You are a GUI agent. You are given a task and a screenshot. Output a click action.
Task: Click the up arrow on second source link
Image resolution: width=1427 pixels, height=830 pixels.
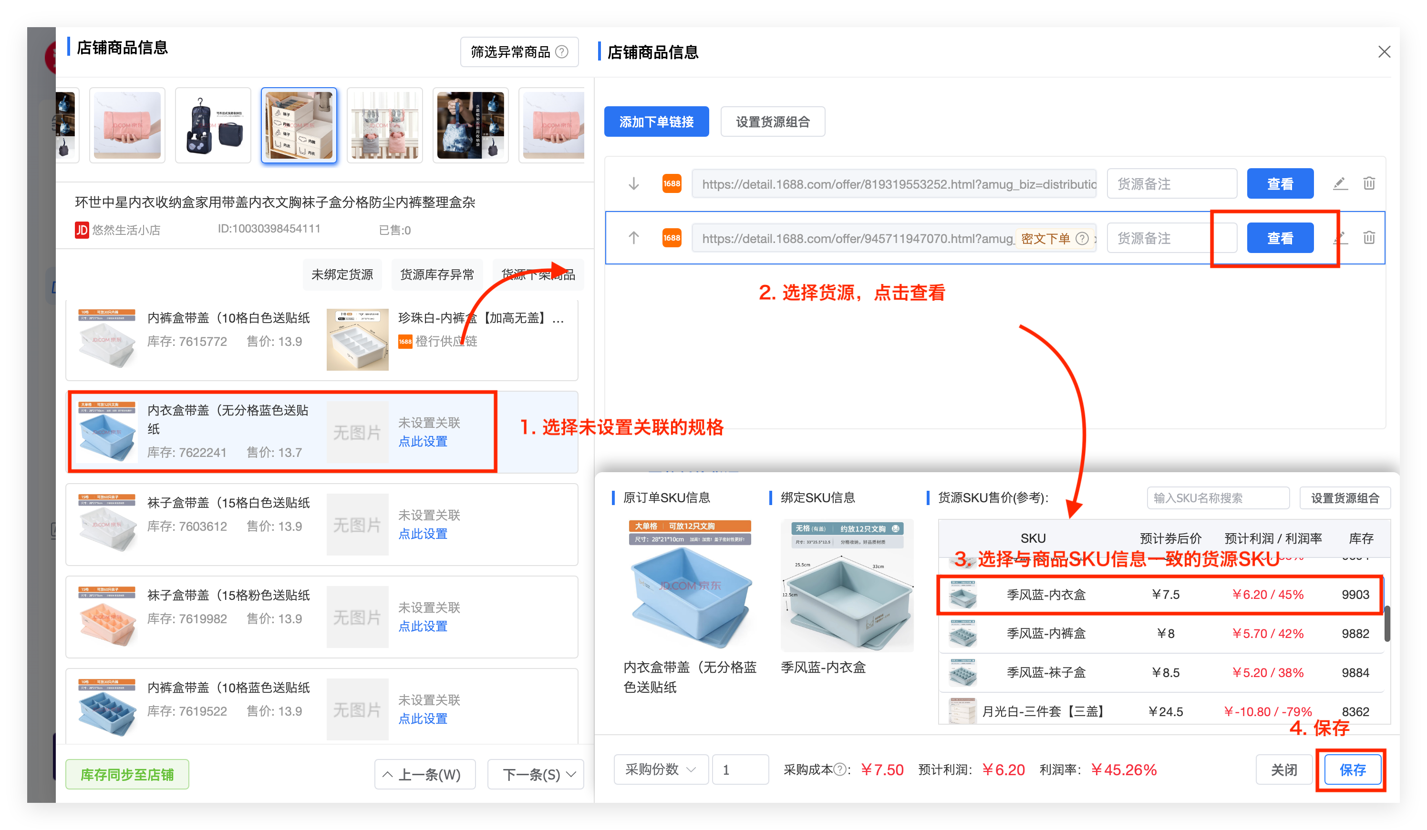(x=634, y=238)
